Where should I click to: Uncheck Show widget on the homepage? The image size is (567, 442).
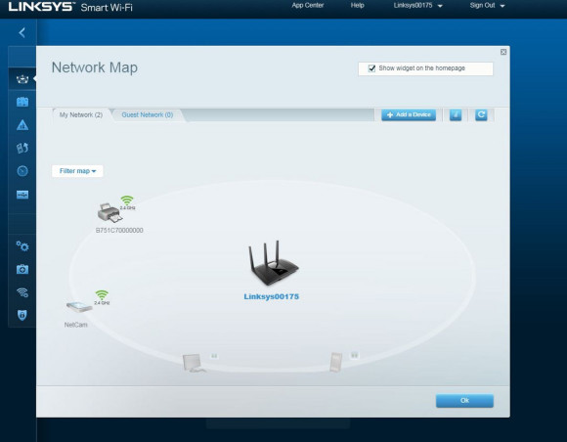pos(371,68)
